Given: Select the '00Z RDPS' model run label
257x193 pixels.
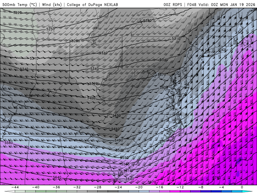Looking at the screenshot, I should click(x=173, y=5).
